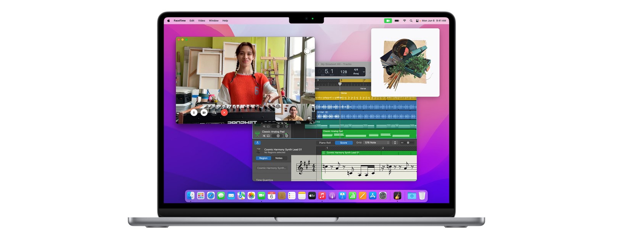Click the 128 tempo value in GarageBand
The width and height of the screenshot is (637, 248).
[x=344, y=72]
